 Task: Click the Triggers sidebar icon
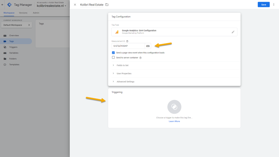pos(5,47)
